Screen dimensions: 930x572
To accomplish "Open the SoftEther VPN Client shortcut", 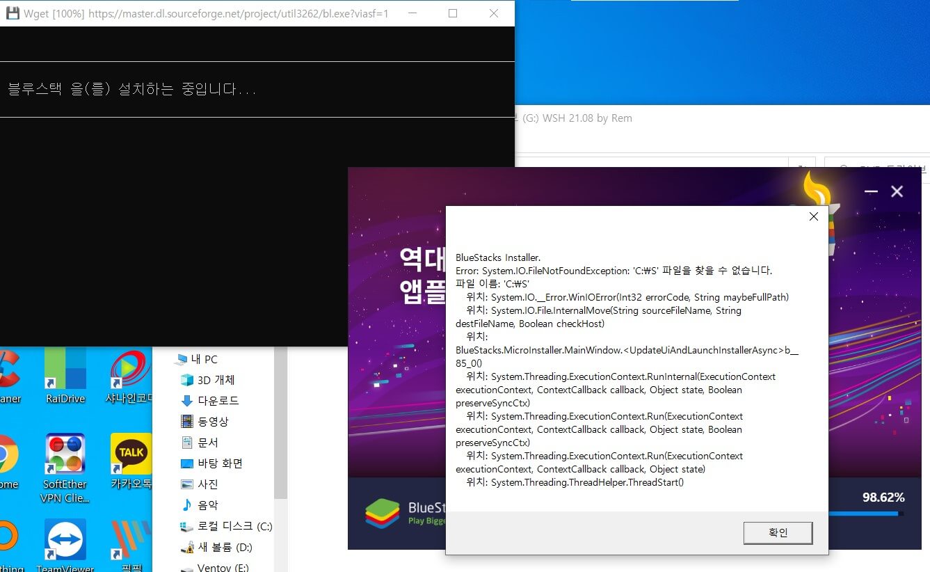I will (65, 468).
